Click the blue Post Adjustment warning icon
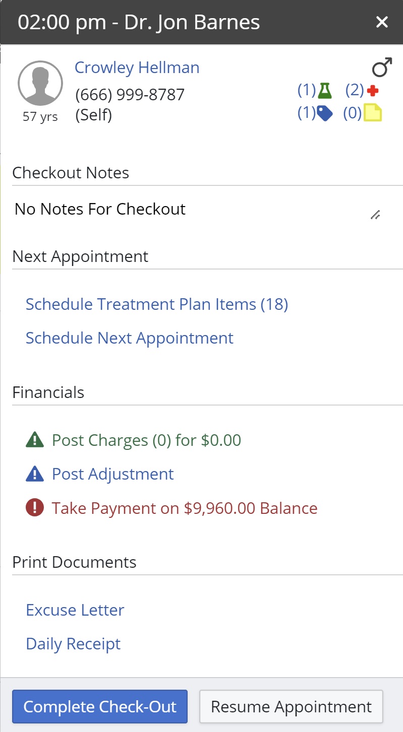 35,474
